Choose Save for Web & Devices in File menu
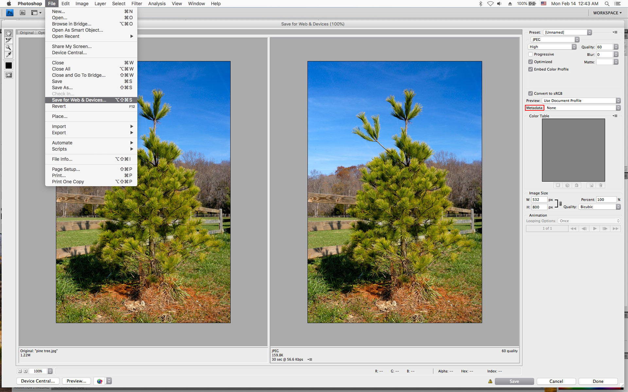 78,100
